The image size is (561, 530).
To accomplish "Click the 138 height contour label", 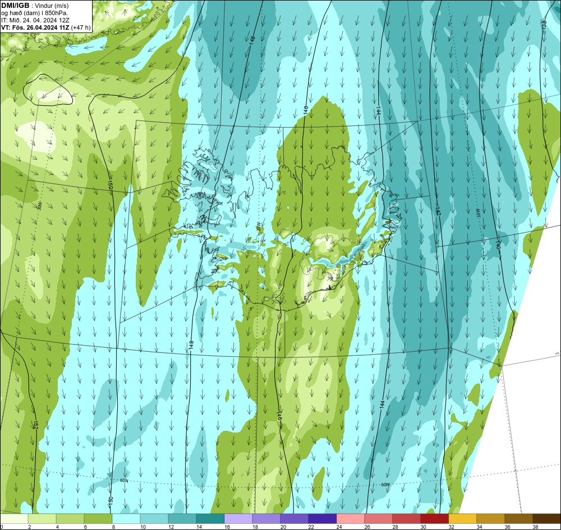I will point(544,24).
